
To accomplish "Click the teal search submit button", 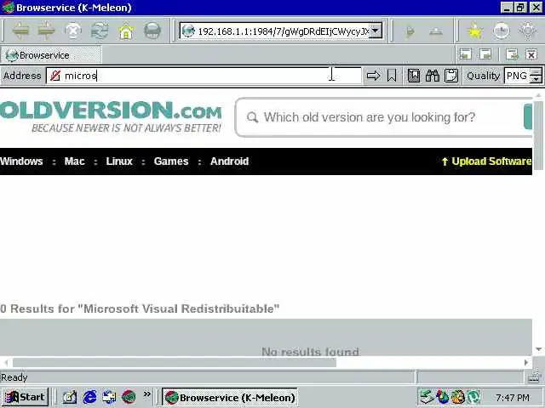I will (528, 117).
